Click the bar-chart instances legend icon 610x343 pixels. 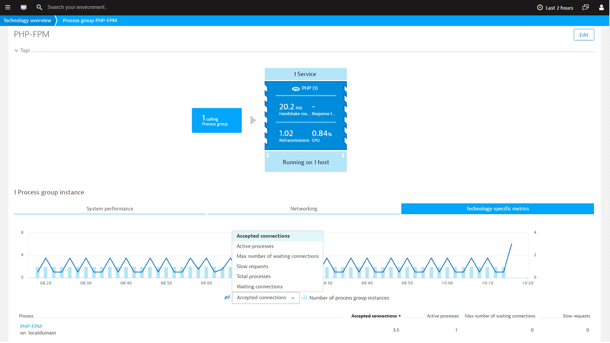(x=304, y=298)
